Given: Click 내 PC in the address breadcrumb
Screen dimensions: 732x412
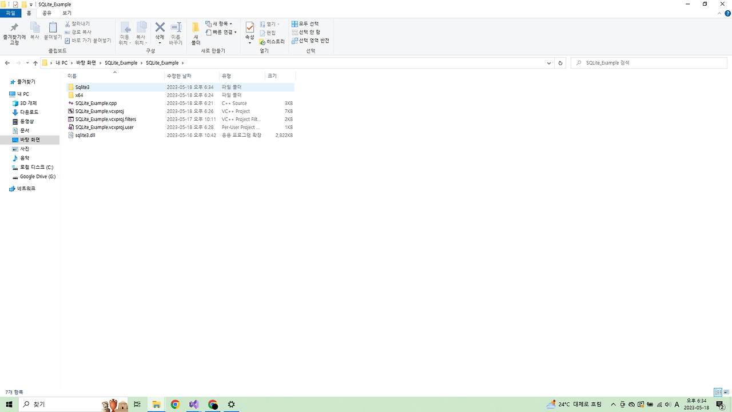Looking at the screenshot, I should 61,63.
